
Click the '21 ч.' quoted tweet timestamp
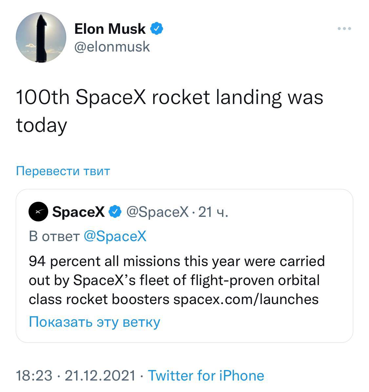tap(213, 212)
